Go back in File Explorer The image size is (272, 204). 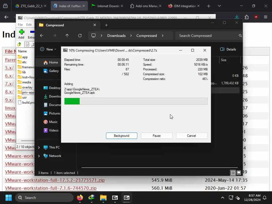[x=42, y=36]
